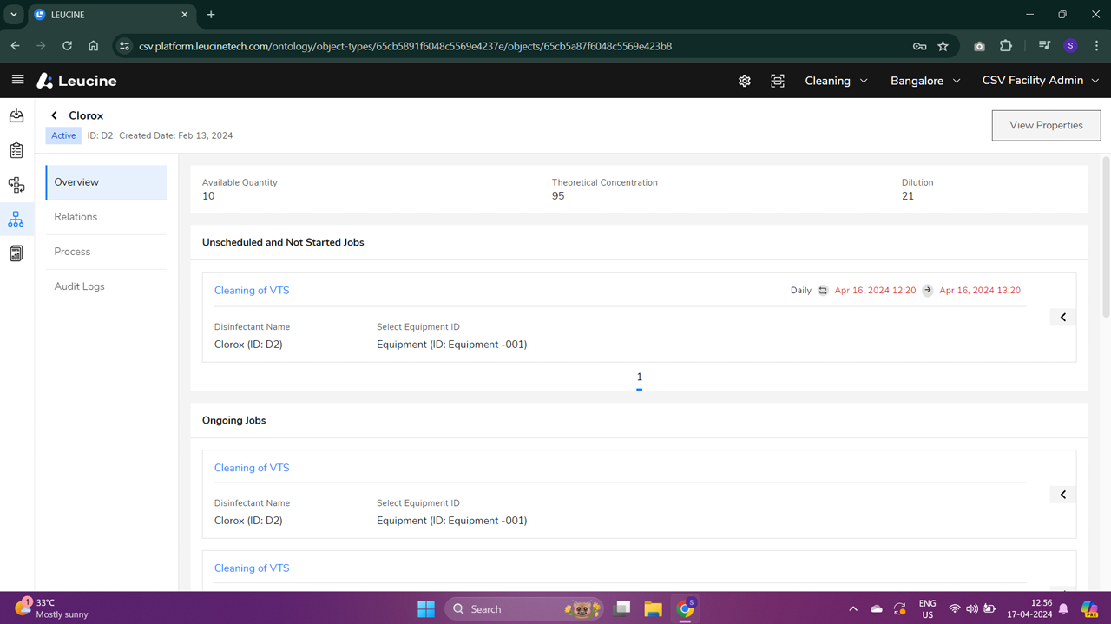Open the Windows Start menu
The width and height of the screenshot is (1111, 624).
(426, 608)
